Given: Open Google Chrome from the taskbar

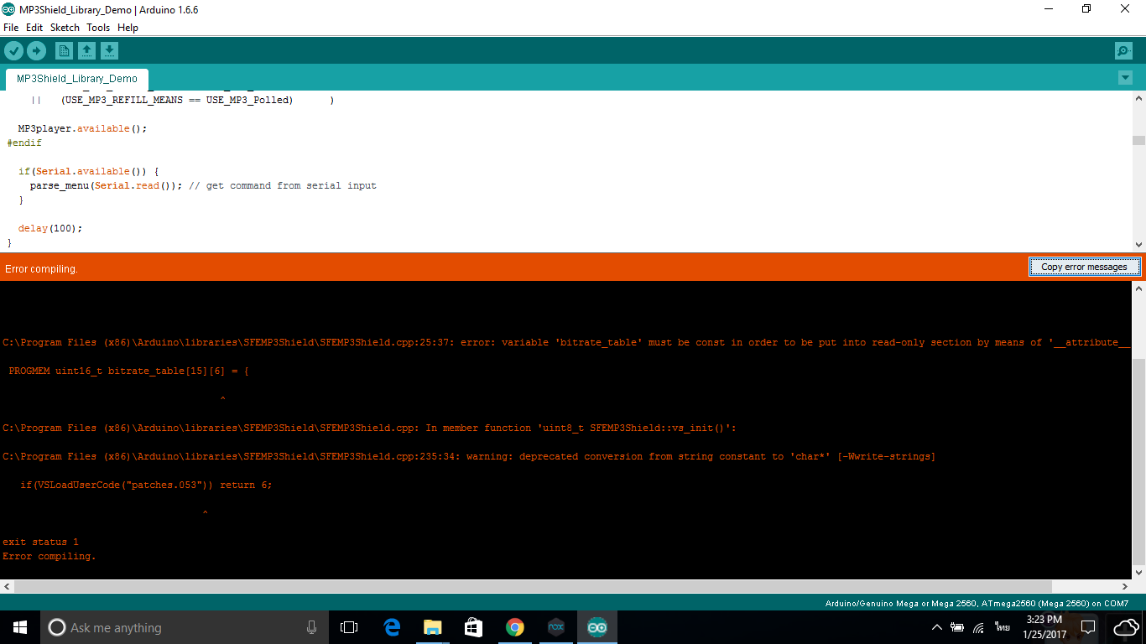Looking at the screenshot, I should (514, 627).
